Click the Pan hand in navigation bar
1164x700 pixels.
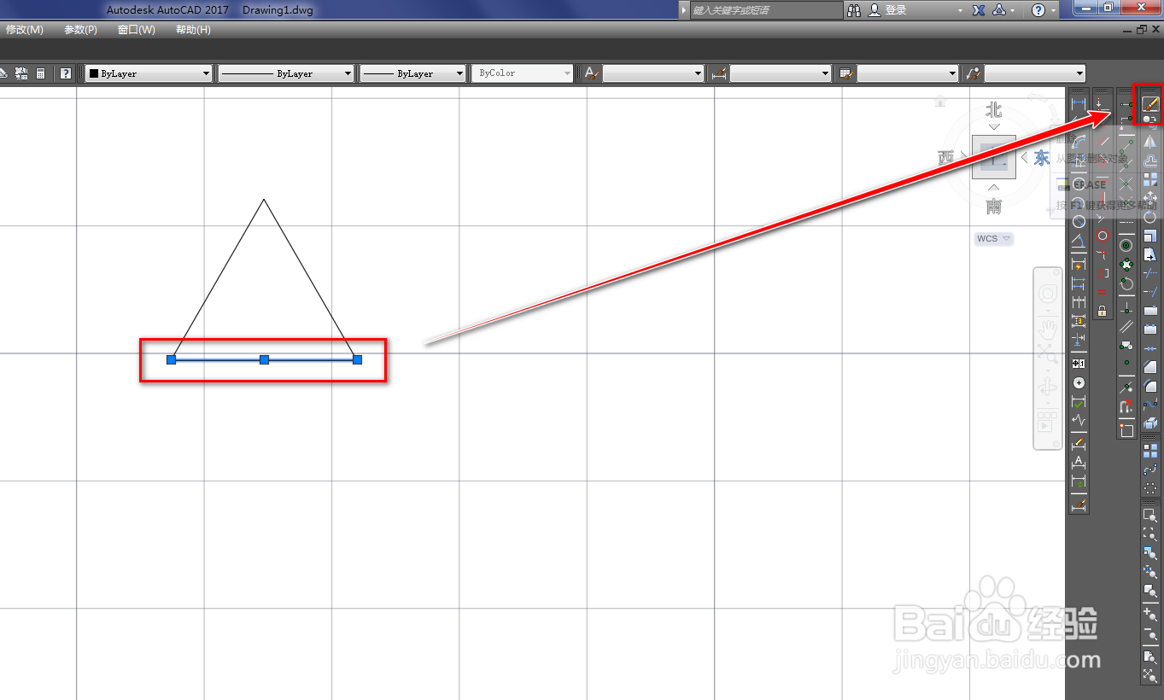[x=1047, y=328]
